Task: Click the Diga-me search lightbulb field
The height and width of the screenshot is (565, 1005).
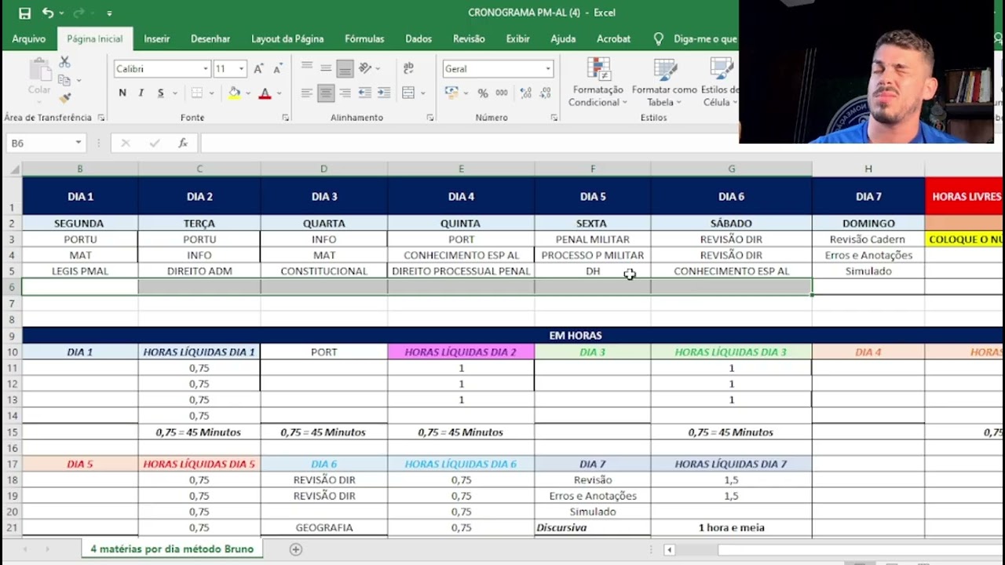Action: (x=695, y=38)
